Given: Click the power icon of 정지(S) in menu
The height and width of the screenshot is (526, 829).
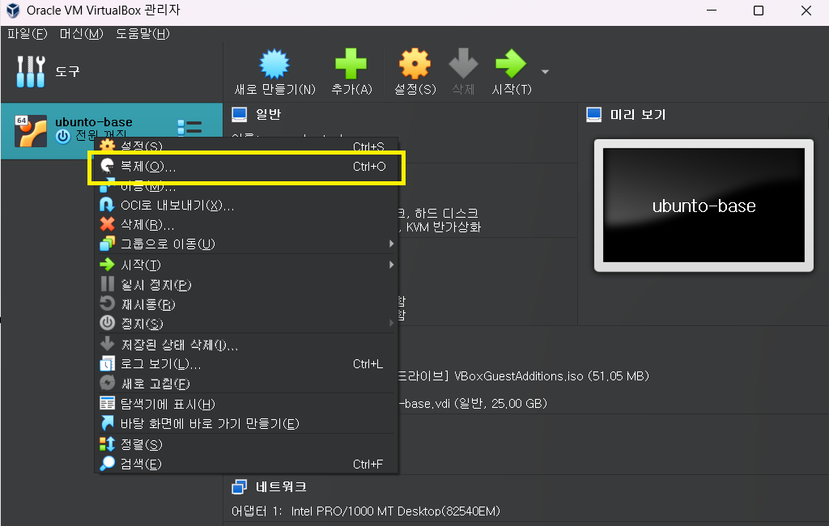Looking at the screenshot, I should pyautogui.click(x=108, y=322).
